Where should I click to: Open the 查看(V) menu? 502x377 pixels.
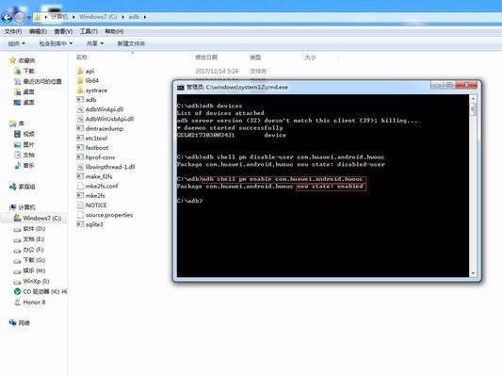[x=63, y=31]
